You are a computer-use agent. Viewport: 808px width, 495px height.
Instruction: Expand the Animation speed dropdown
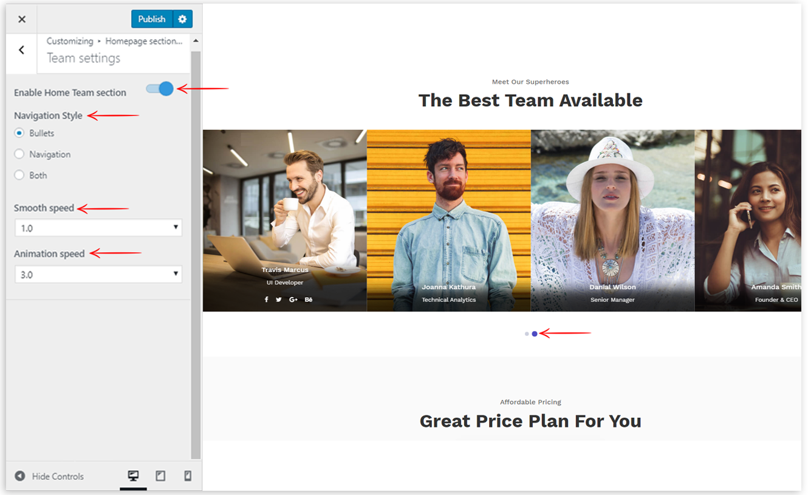98,275
